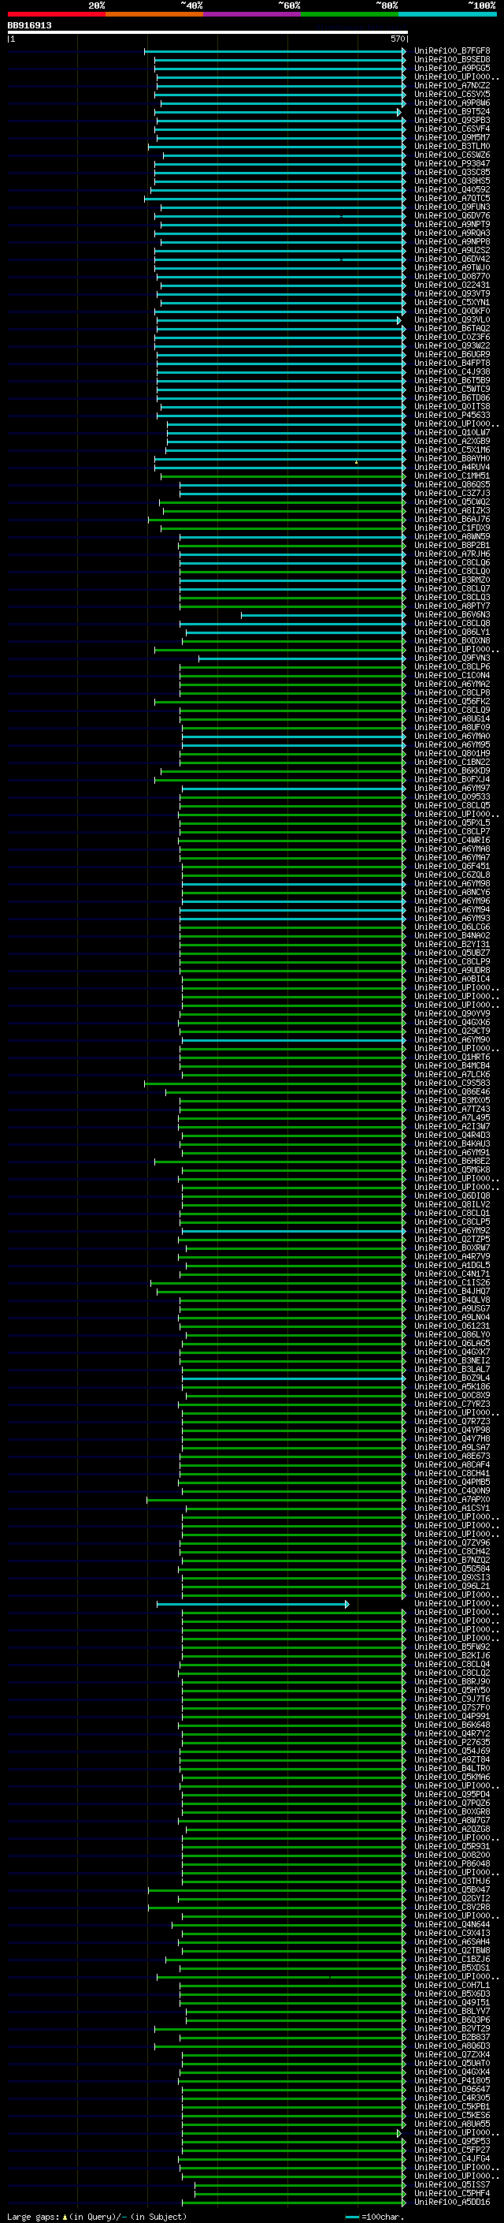Click the Large gaps legend text
The image size is (504, 2223).
[x=33, y=2216]
